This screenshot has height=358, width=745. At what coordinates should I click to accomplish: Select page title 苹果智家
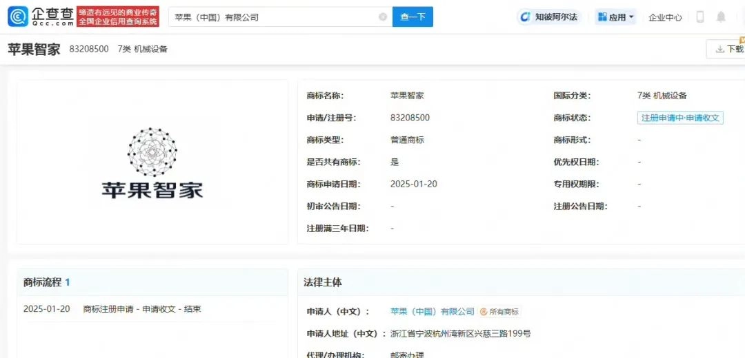point(34,49)
